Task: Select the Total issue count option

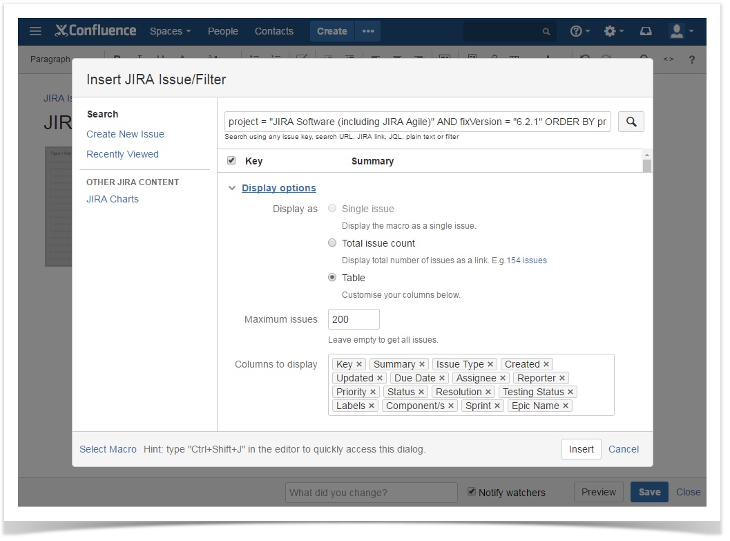Action: point(332,243)
